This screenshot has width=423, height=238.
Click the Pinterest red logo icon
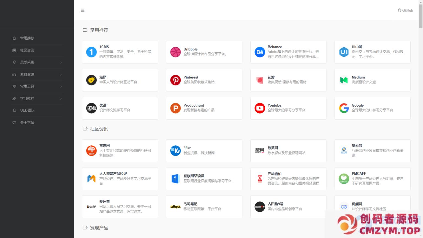click(x=175, y=80)
